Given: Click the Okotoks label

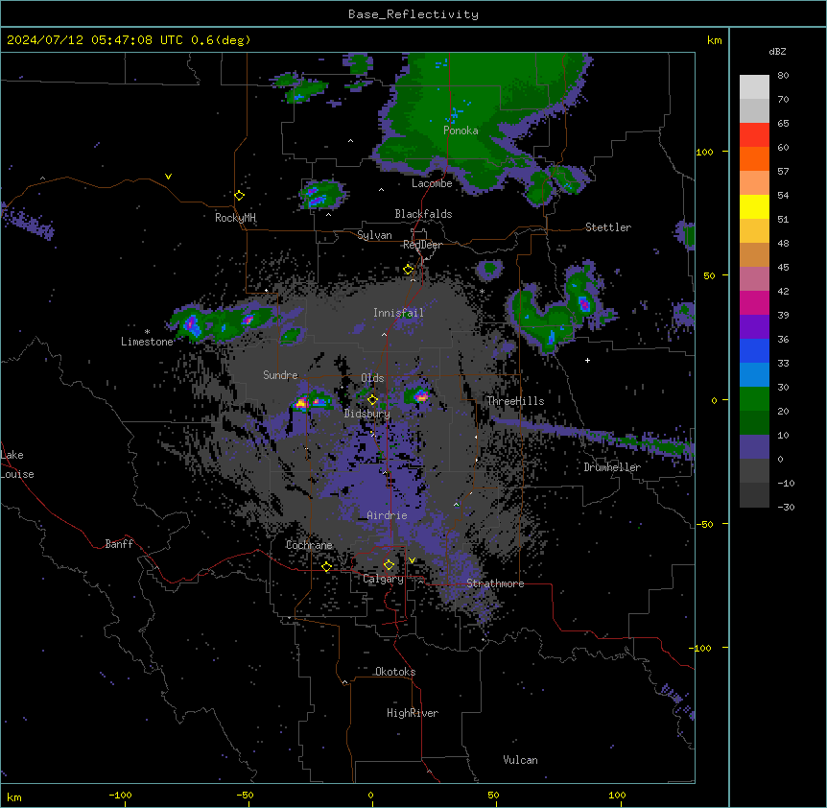Looking at the screenshot, I should click(395, 672).
